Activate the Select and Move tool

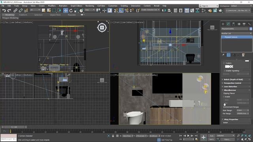(x=66, y=11)
